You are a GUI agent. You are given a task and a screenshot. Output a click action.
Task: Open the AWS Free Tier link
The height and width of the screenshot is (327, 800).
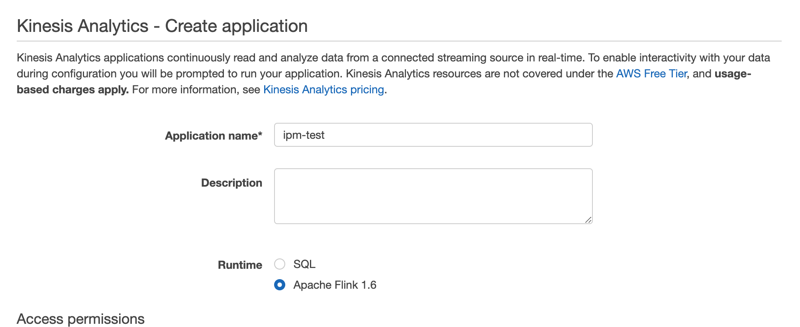coord(651,74)
